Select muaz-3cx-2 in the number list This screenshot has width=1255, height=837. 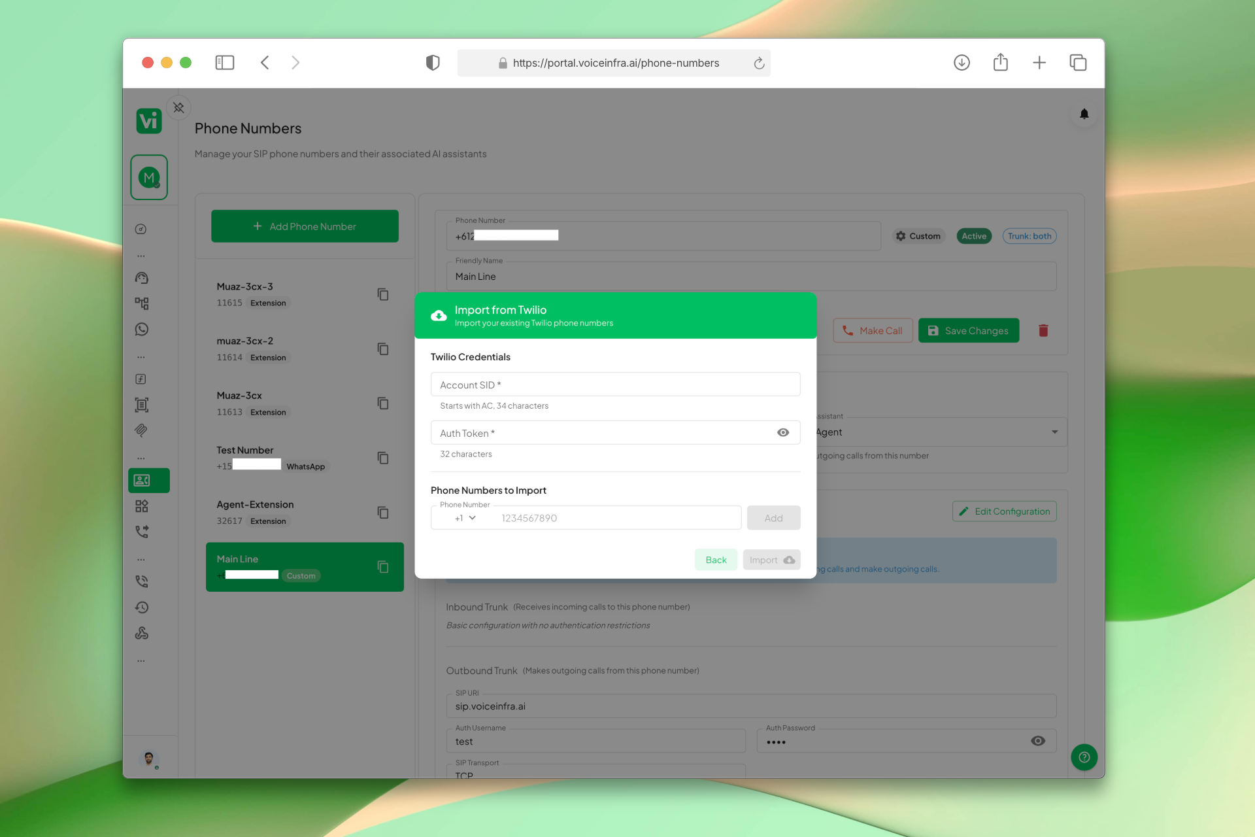coord(305,349)
